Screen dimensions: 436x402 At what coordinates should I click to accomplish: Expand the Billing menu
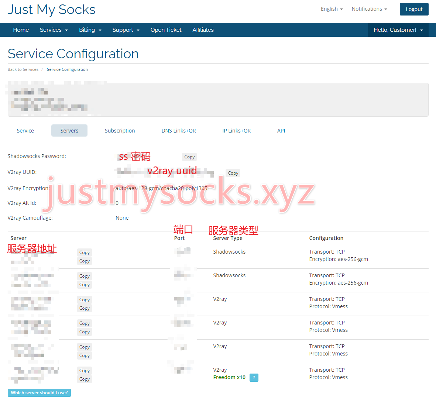point(90,30)
